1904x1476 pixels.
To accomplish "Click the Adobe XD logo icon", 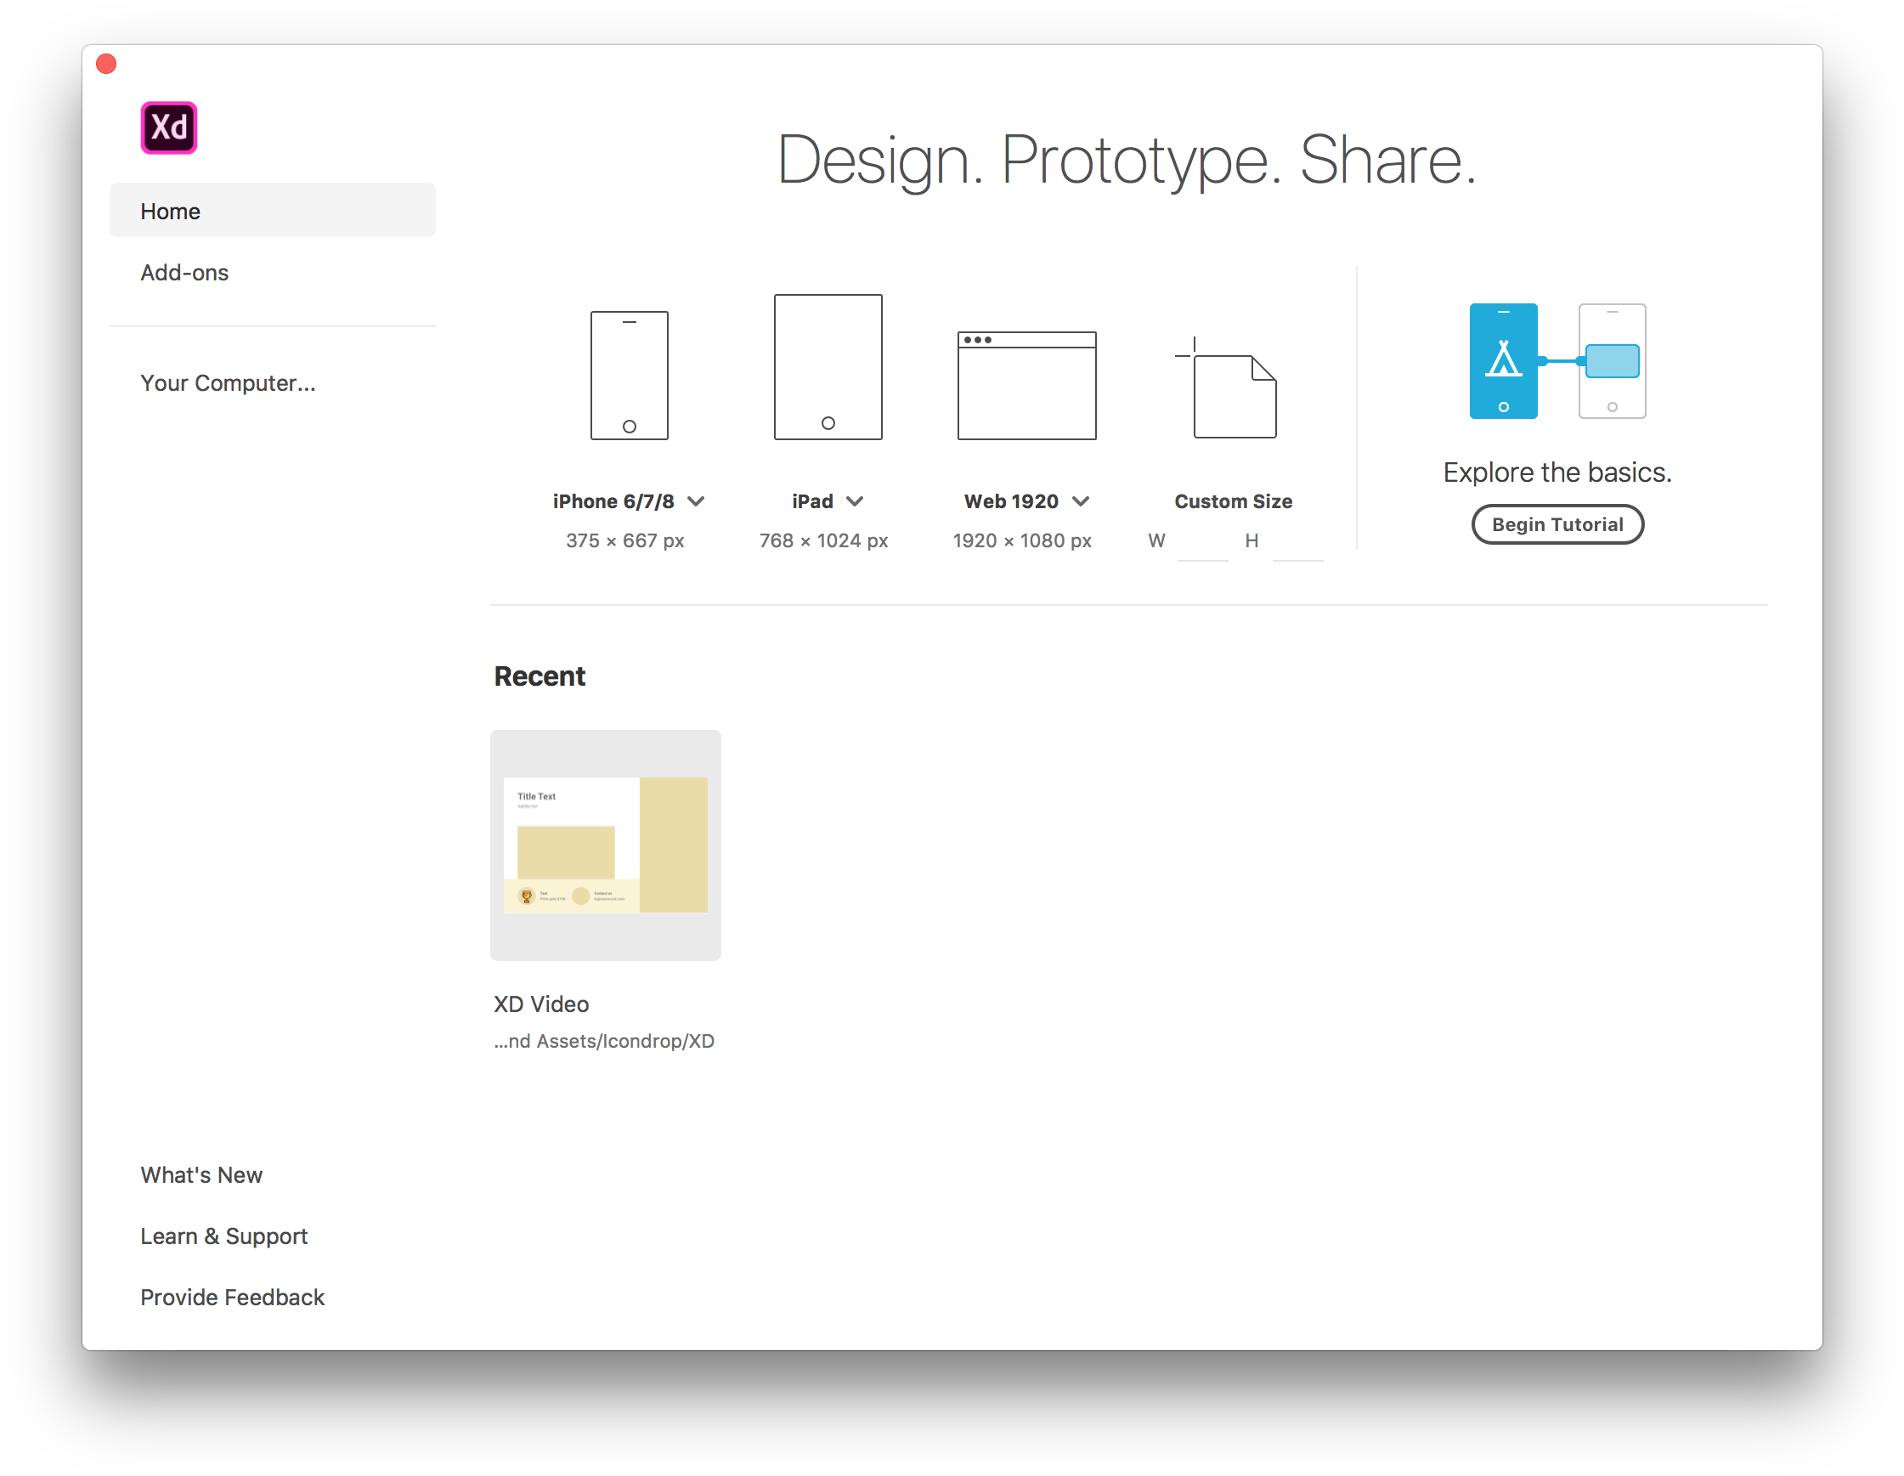I will (x=169, y=128).
